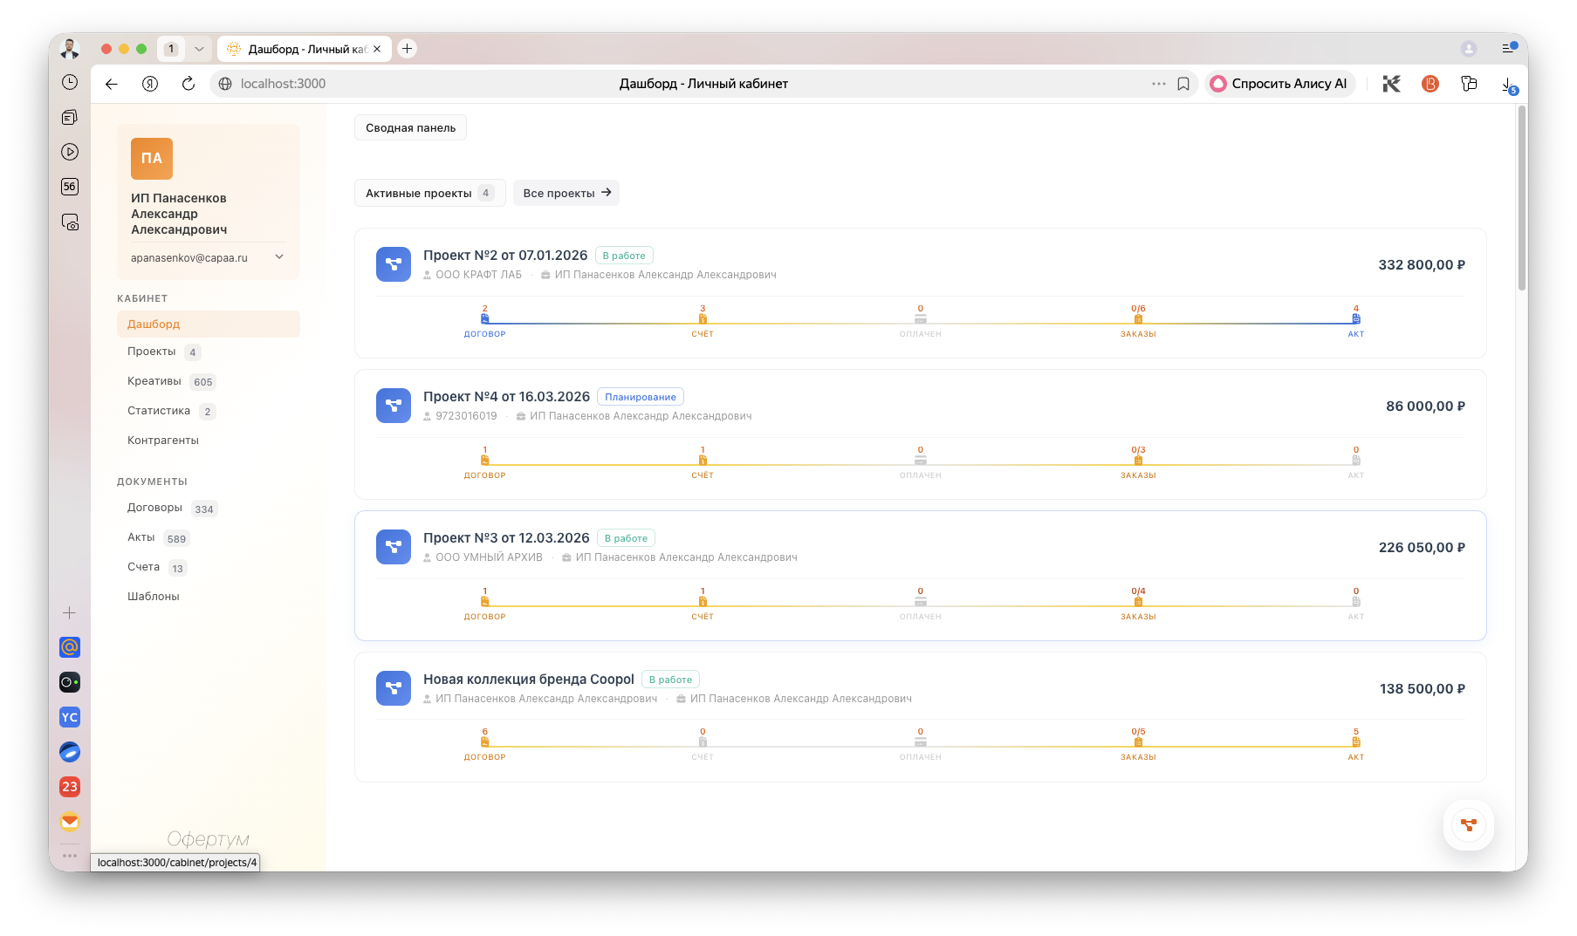The width and height of the screenshot is (1577, 936).
Task: Open the address bar three-dots menu
Action: [x=1158, y=84]
